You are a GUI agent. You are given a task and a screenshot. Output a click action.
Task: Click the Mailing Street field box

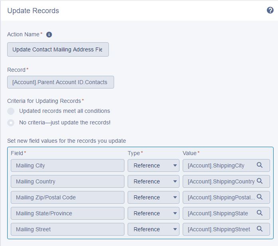click(67, 229)
